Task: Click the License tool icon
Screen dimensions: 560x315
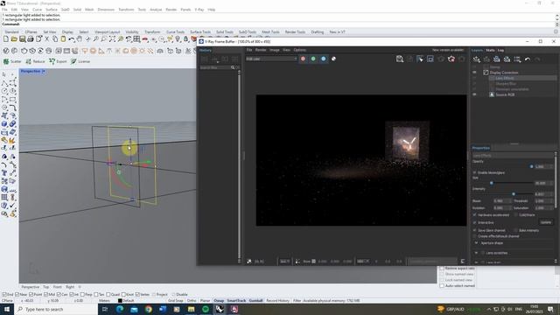Action: [x=80, y=61]
